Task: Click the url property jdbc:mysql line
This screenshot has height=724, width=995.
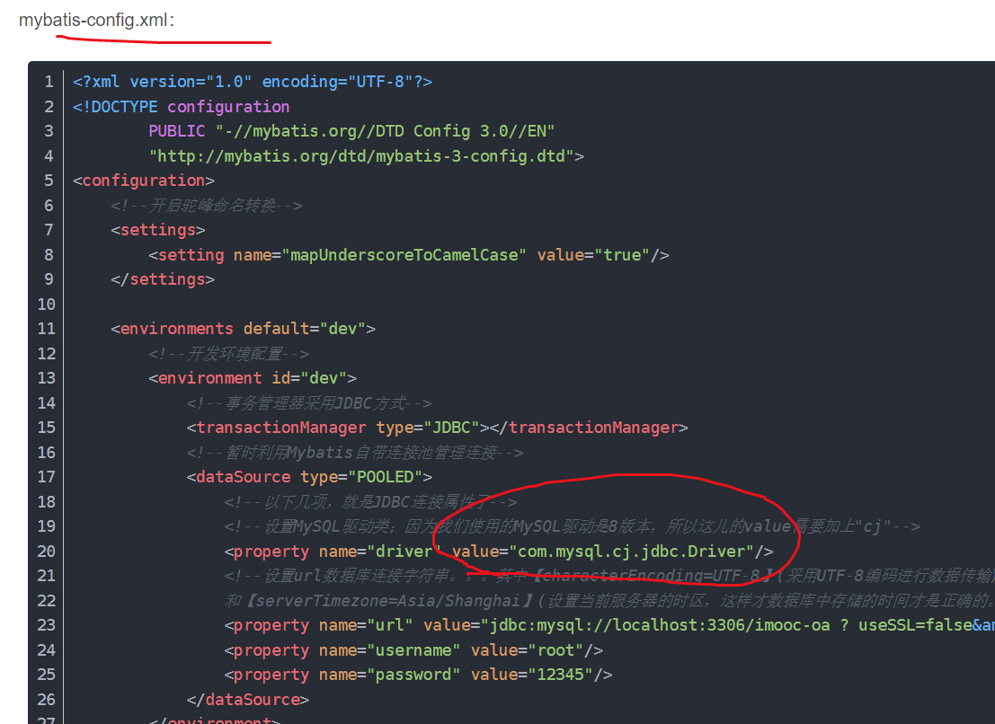Action: pos(609,626)
